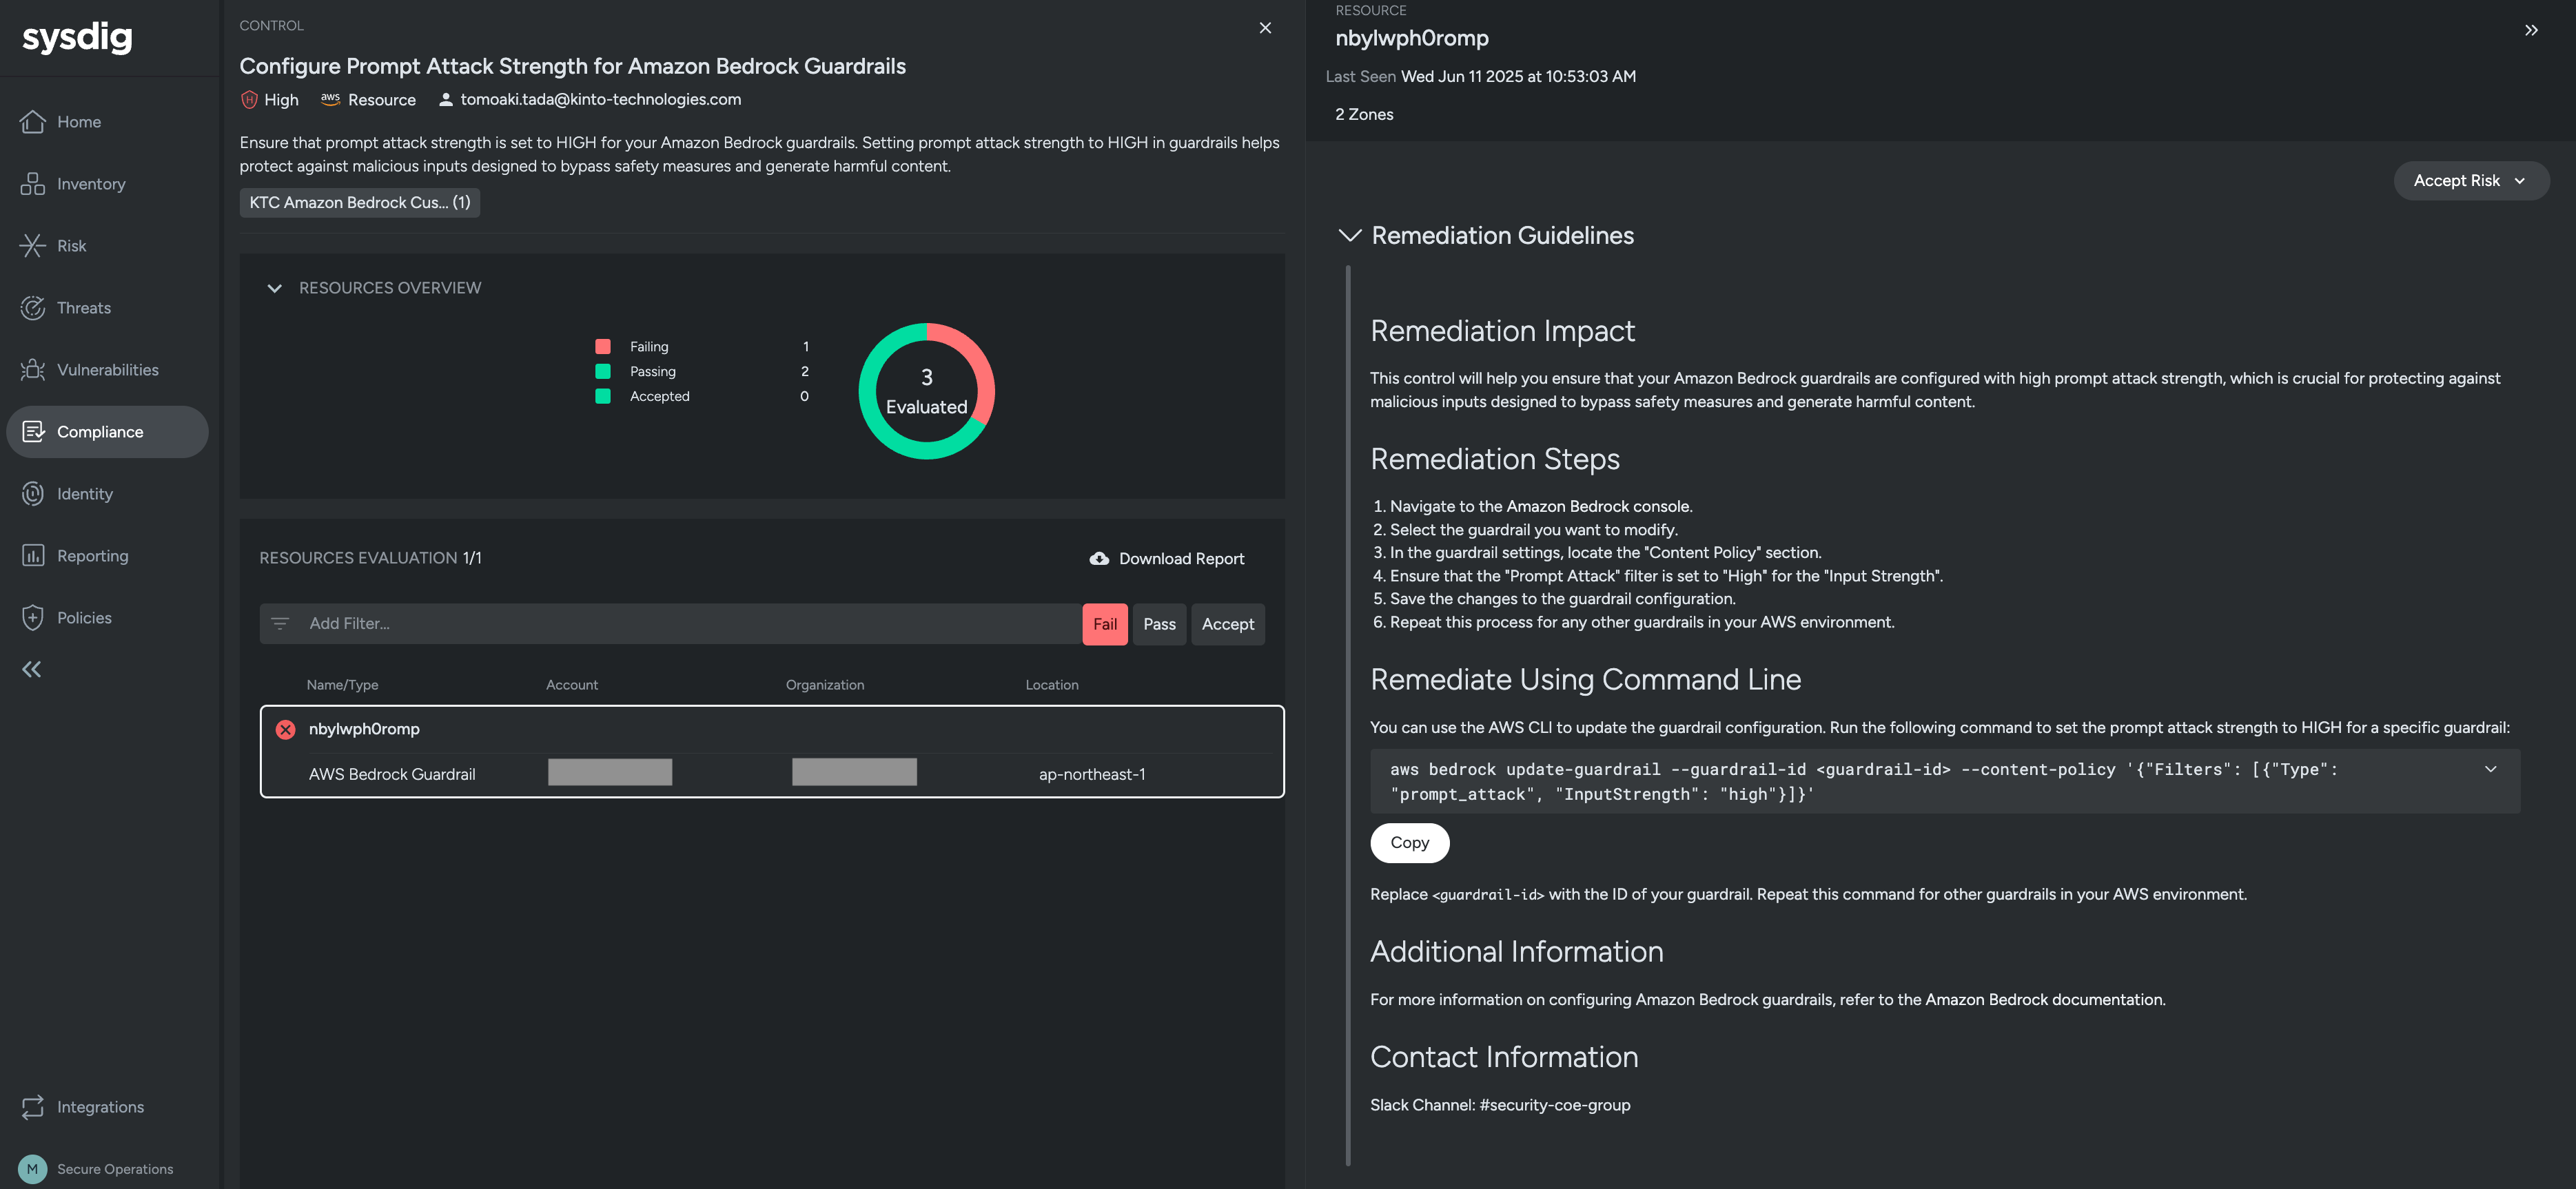Collapse the Remediation Guidelines section
The width and height of the screenshot is (2576, 1189).
pyautogui.click(x=1350, y=236)
